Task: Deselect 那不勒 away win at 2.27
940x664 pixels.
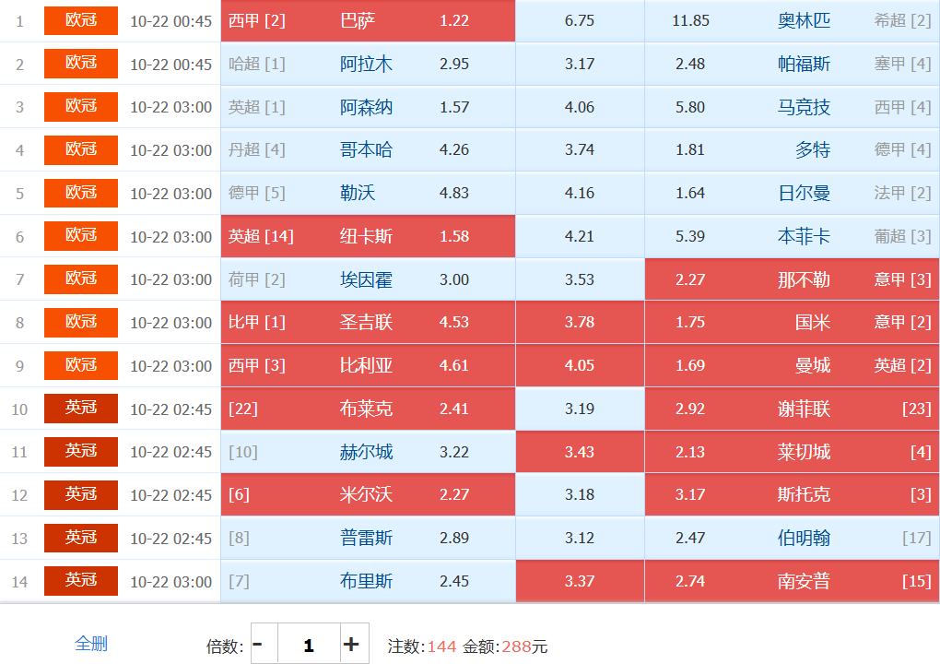Action: (x=792, y=279)
